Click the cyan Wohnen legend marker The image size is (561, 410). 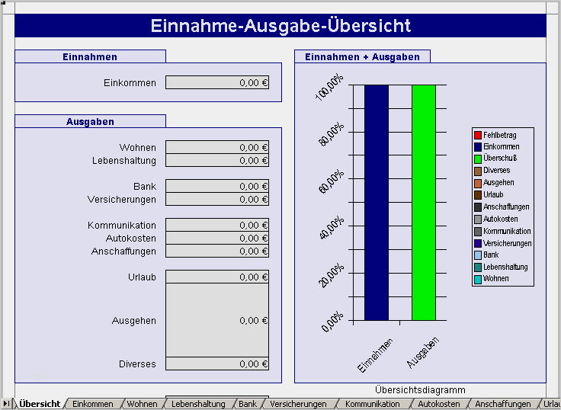coord(478,280)
